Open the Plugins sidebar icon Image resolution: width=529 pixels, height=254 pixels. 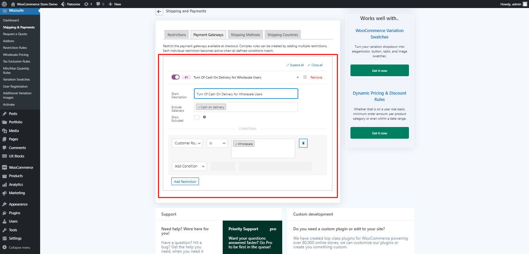[x=4, y=213]
